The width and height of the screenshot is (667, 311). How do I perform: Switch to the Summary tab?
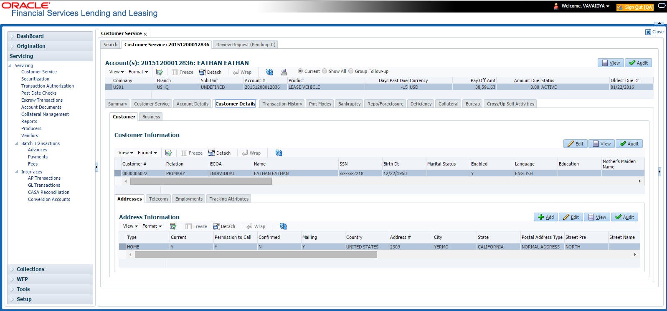tap(117, 104)
